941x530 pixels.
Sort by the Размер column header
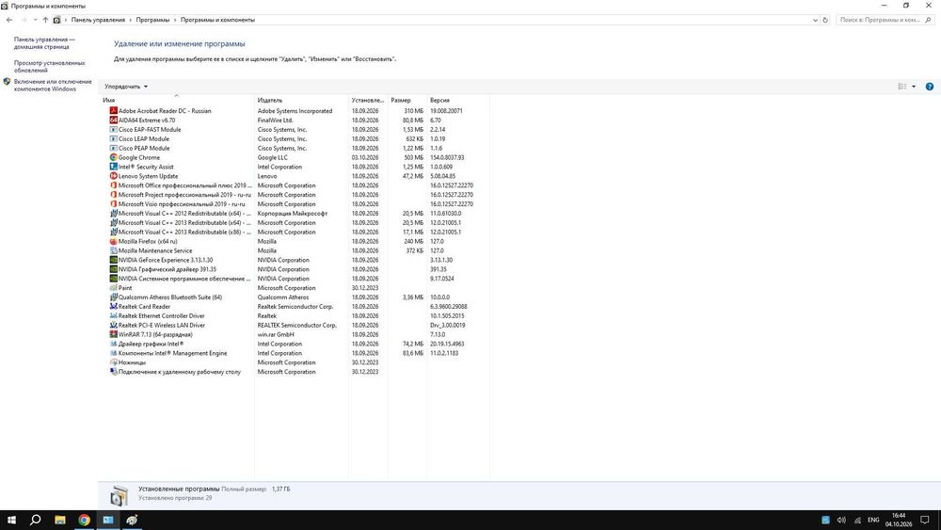[x=407, y=100]
